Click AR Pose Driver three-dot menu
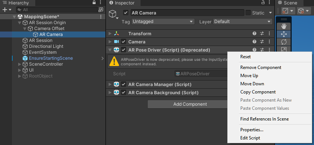Viewport: 314px width, 145px height. [x=269, y=50]
